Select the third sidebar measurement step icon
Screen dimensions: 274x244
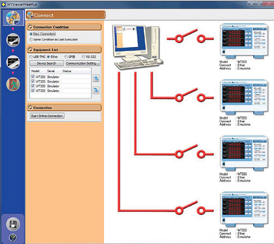tap(13, 62)
